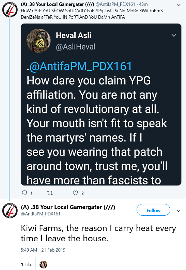Open the second tweet's Antifascist Action avatar
Viewport: 186px width, 270px height.
10,211
